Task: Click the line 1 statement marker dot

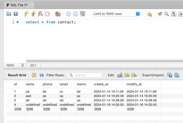Action: point(18,22)
